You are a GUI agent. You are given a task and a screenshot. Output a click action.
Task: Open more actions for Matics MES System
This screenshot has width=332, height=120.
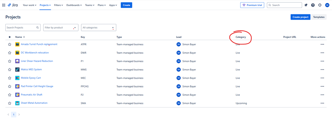[x=322, y=69]
